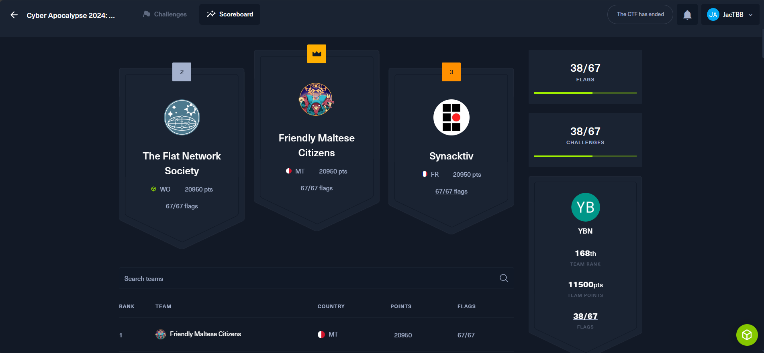
Task: Click the silver rank 2 badge
Action: coord(182,72)
